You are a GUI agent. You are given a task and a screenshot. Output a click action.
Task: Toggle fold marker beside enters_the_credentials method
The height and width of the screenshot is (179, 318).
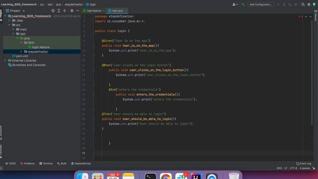(x=93, y=94)
